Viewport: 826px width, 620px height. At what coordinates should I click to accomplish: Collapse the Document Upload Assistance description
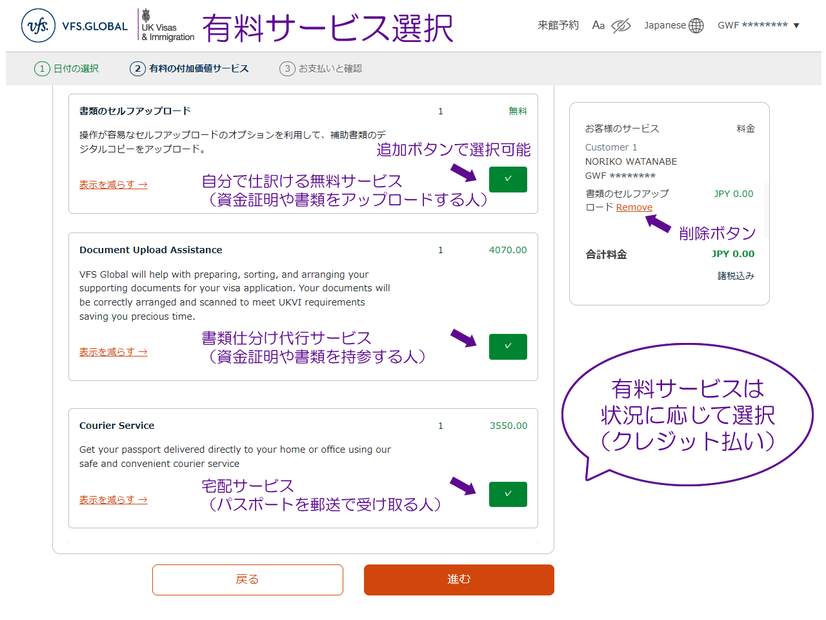point(113,352)
